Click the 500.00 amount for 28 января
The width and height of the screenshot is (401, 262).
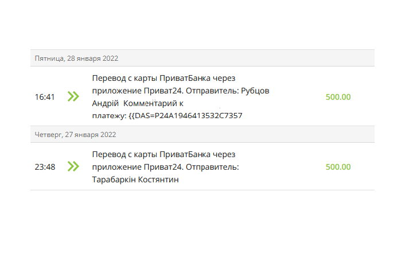338,97
